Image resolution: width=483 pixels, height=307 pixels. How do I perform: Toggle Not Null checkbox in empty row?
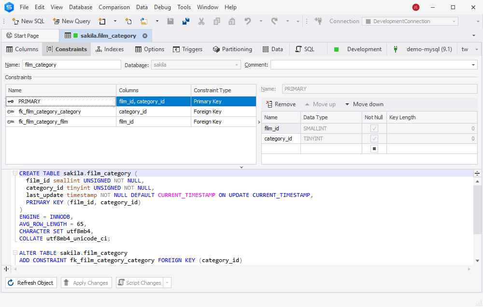374,149
